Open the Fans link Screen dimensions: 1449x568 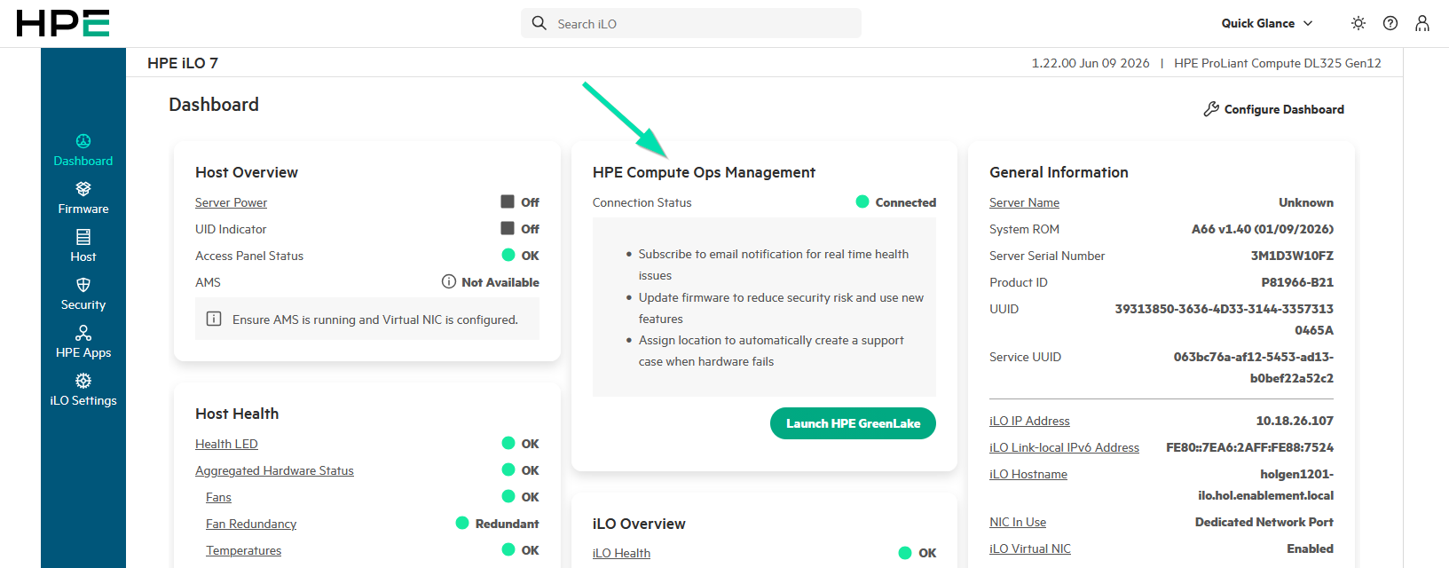(x=218, y=497)
